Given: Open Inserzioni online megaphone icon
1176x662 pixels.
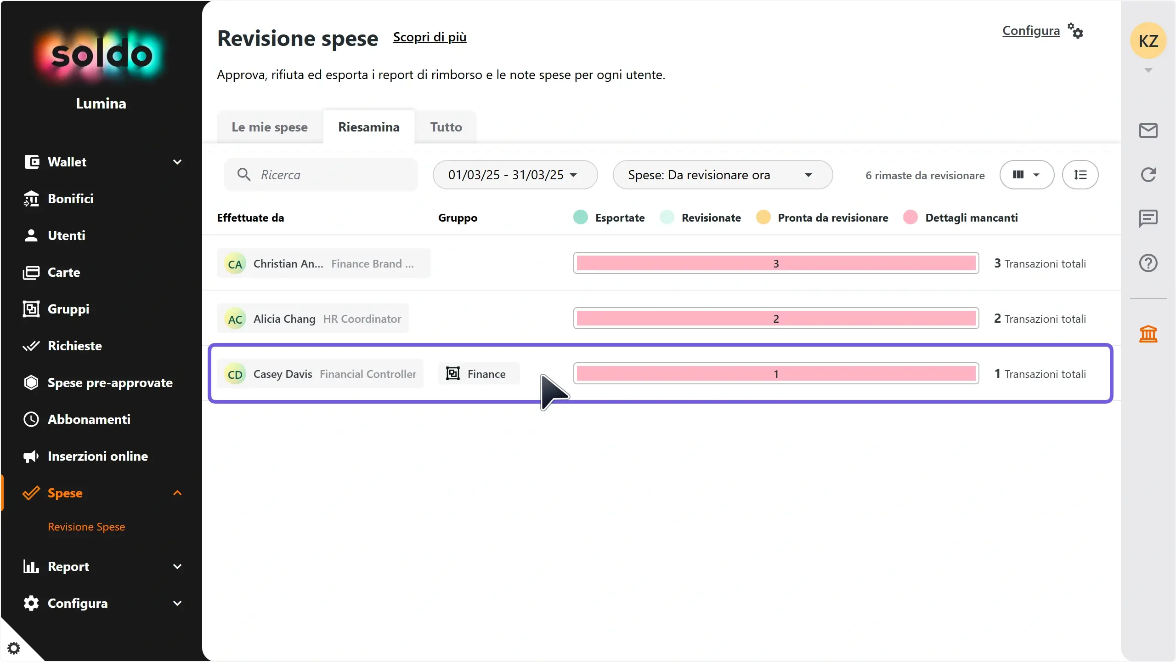Looking at the screenshot, I should pyautogui.click(x=31, y=456).
